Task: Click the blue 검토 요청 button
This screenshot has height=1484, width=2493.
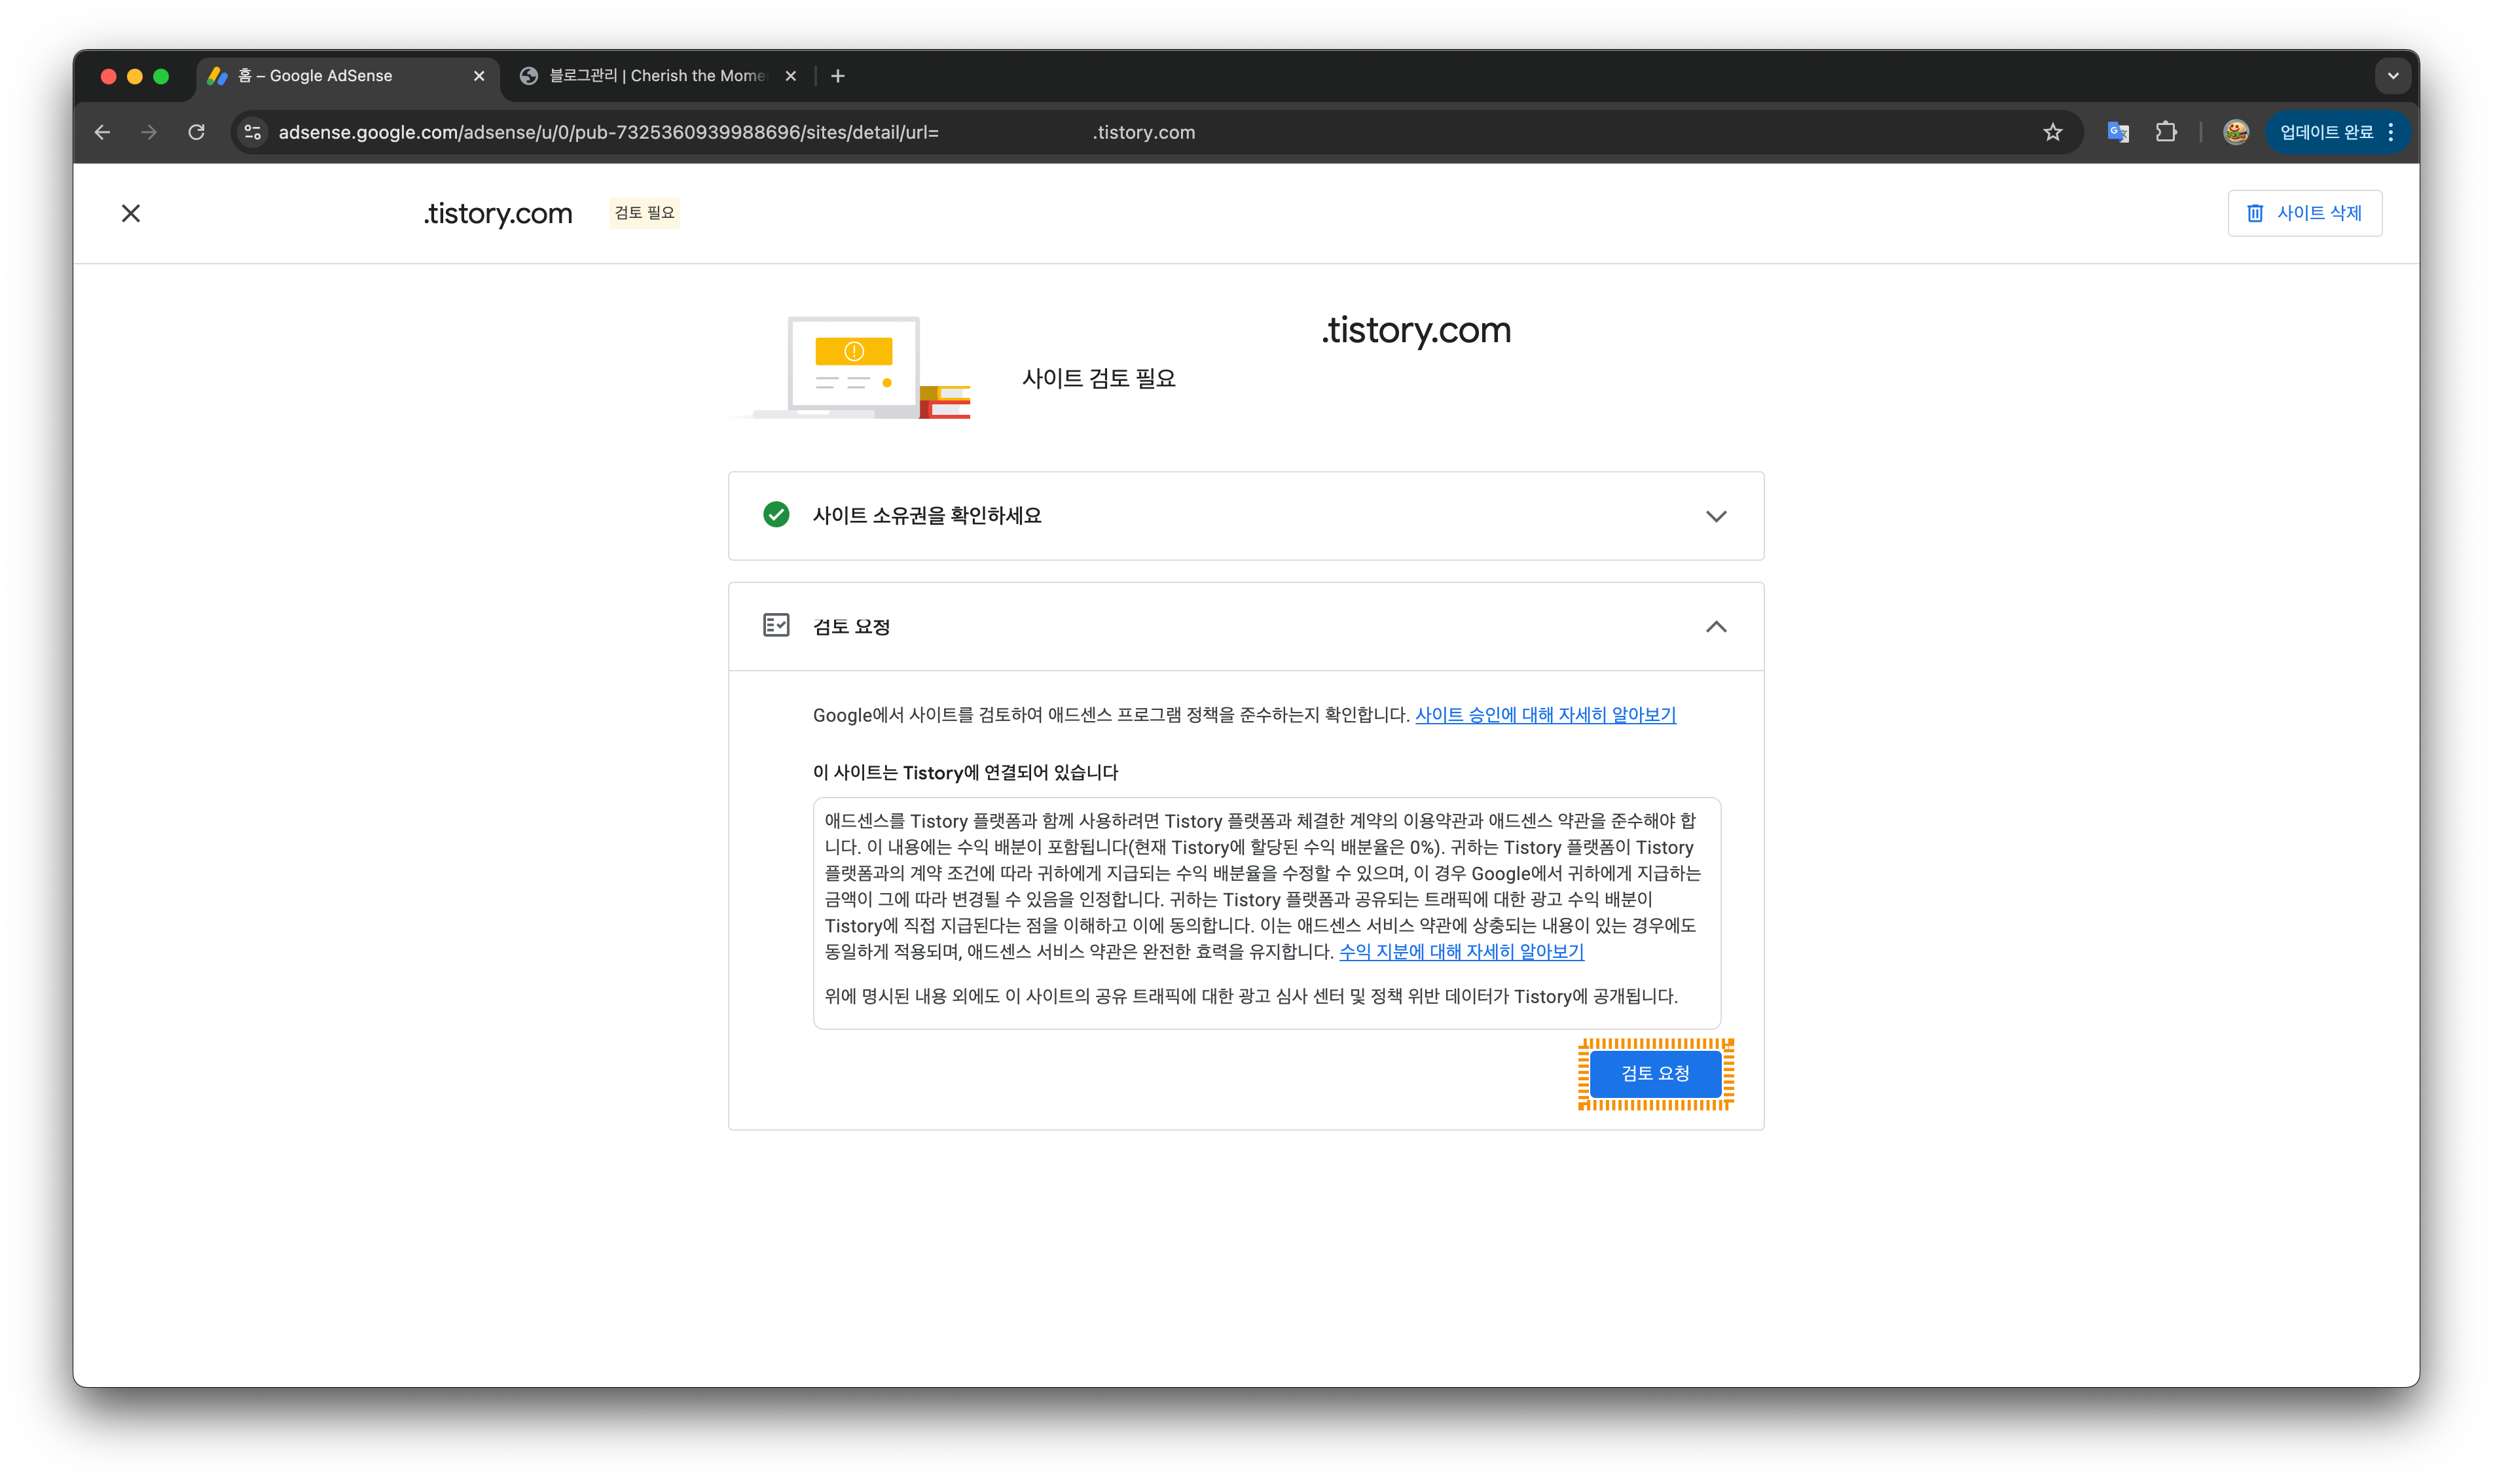Action: click(x=1656, y=1074)
